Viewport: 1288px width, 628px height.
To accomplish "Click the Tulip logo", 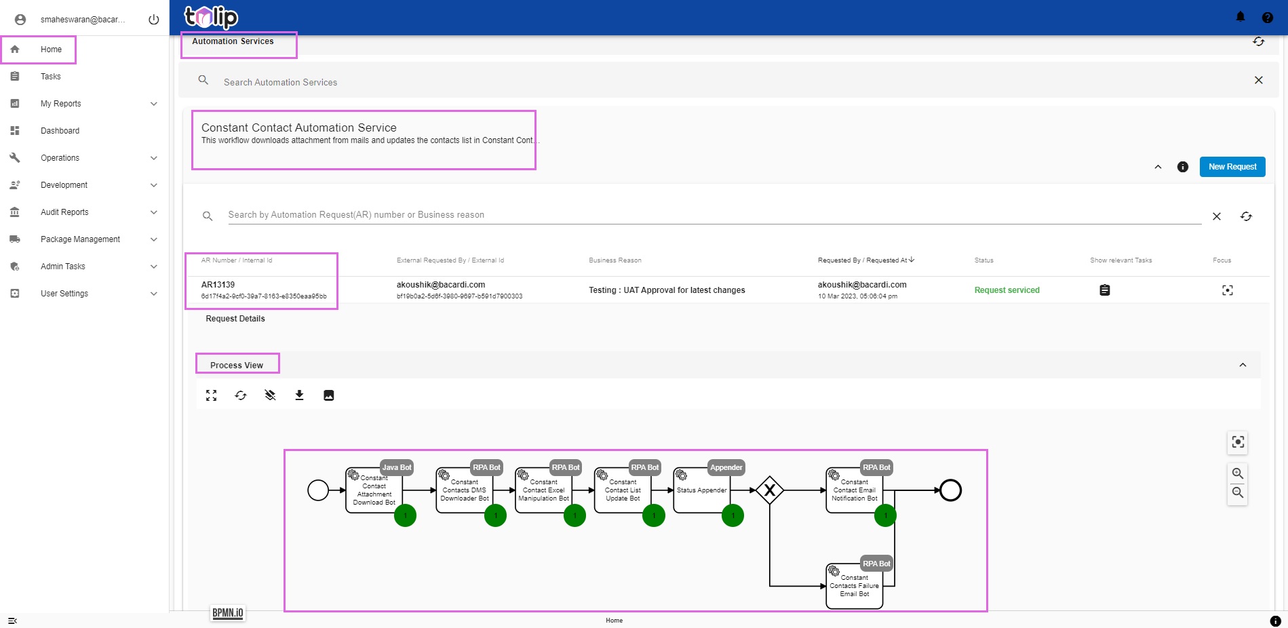I will click(212, 17).
